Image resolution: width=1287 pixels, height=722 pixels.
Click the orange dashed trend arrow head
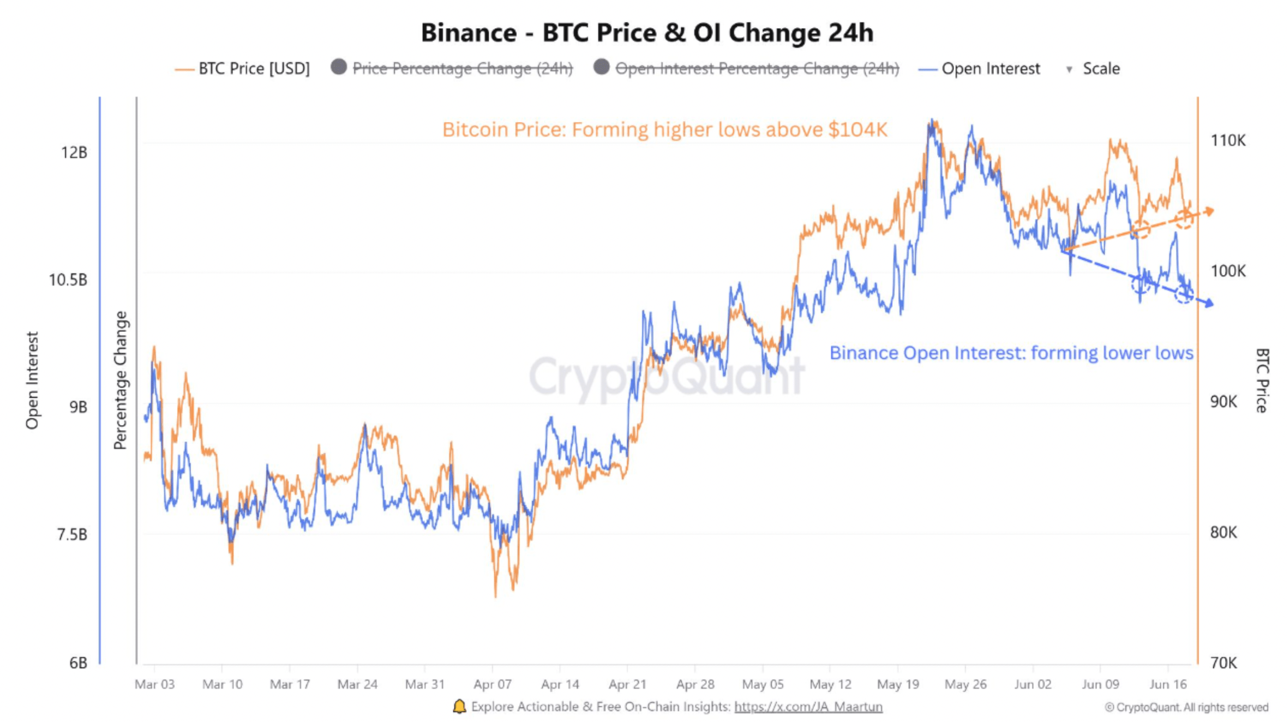pos(1208,211)
